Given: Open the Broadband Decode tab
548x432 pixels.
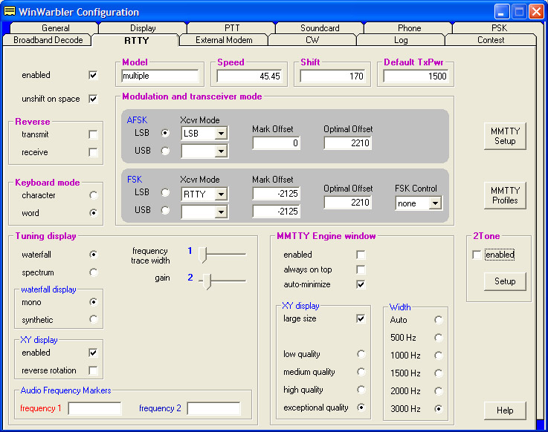Looking at the screenshot, I should [48, 40].
